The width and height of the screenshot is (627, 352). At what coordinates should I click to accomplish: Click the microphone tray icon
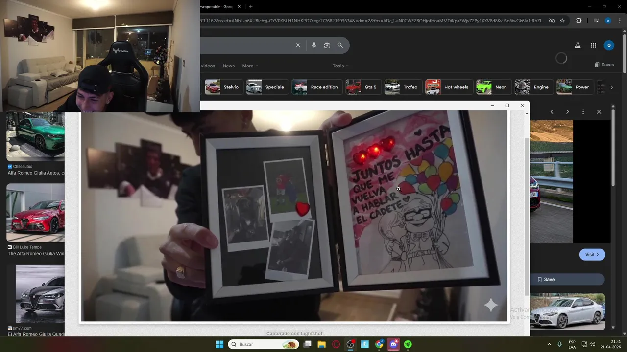tap(559, 344)
